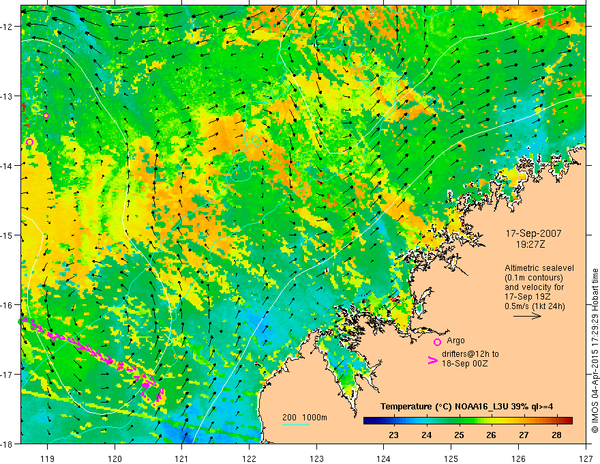Click the '0.5m/s (1kt 24h)' text
Screen dimensions: 600x464
[535, 306]
